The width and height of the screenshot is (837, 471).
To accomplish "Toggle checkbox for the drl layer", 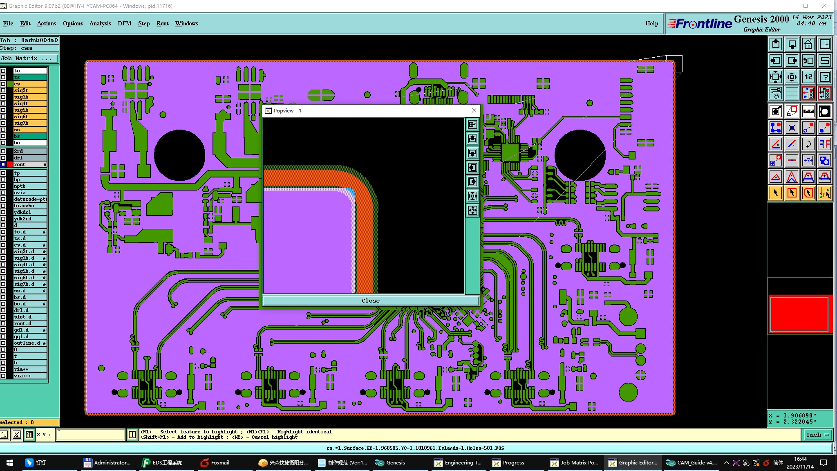I will coord(3,158).
